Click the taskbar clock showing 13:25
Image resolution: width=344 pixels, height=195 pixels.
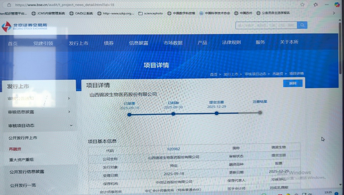coord(328,192)
